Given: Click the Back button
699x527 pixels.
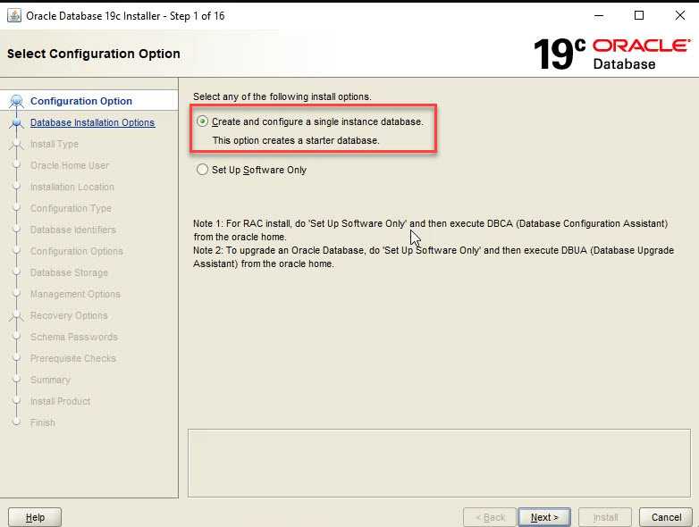Looking at the screenshot, I should point(489,517).
